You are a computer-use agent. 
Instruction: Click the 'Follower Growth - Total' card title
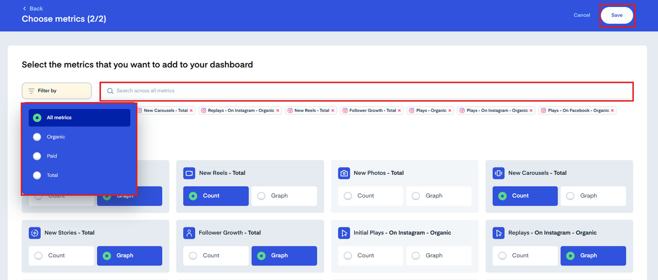point(230,233)
